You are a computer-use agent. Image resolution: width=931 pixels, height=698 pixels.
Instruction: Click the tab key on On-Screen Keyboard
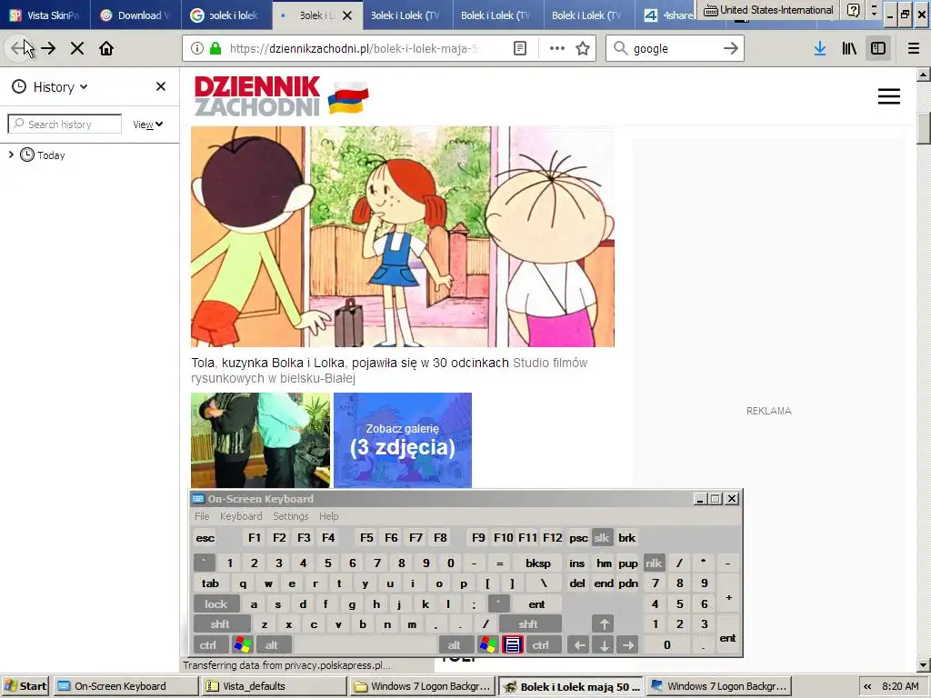coord(210,583)
